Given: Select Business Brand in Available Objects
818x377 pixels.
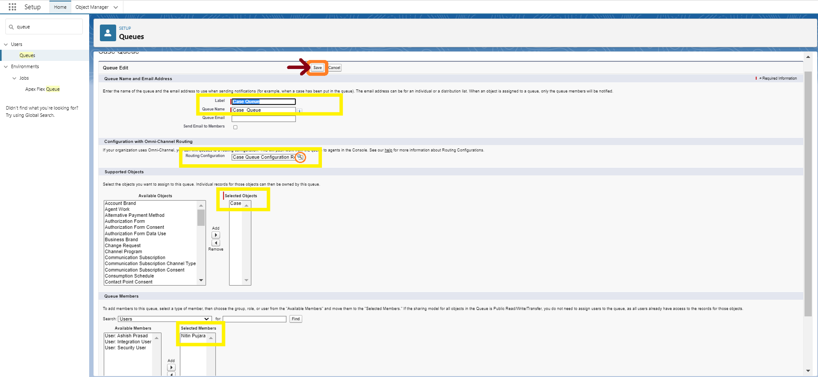Looking at the screenshot, I should [x=121, y=239].
